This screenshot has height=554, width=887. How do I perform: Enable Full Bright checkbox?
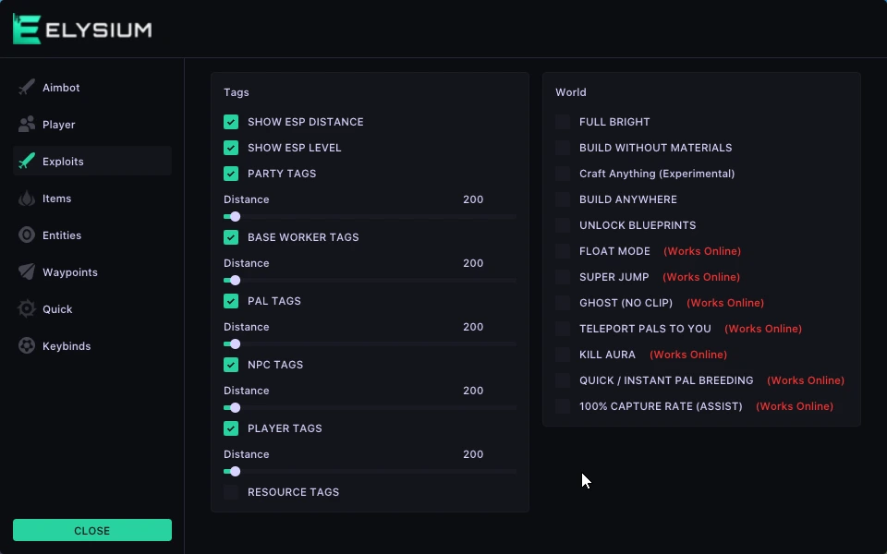(x=563, y=122)
